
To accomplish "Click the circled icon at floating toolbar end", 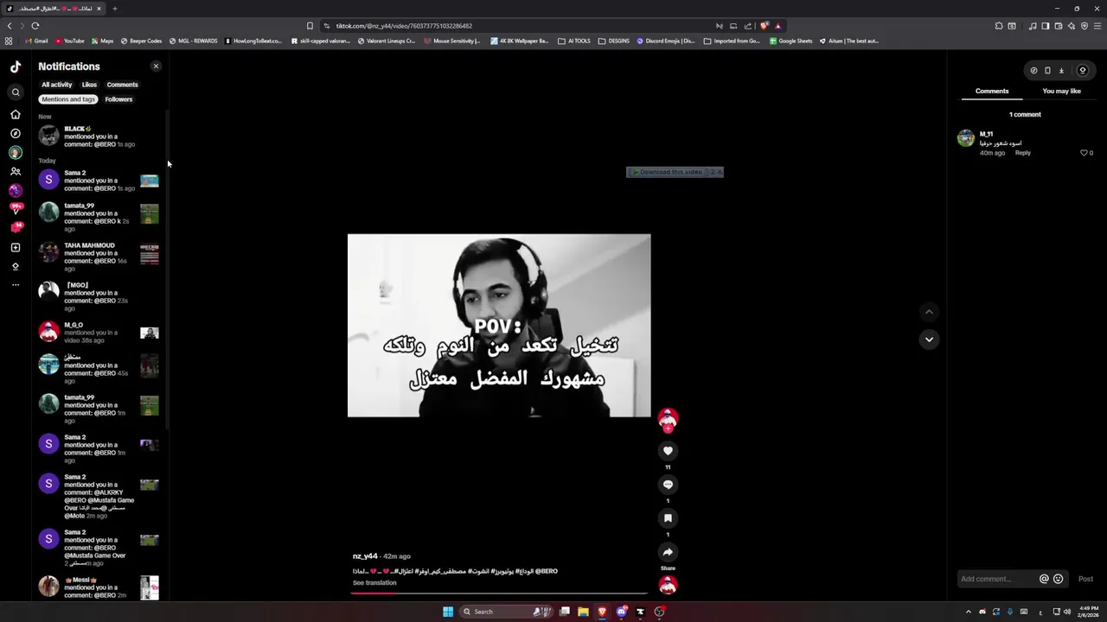I will pos(1082,71).
